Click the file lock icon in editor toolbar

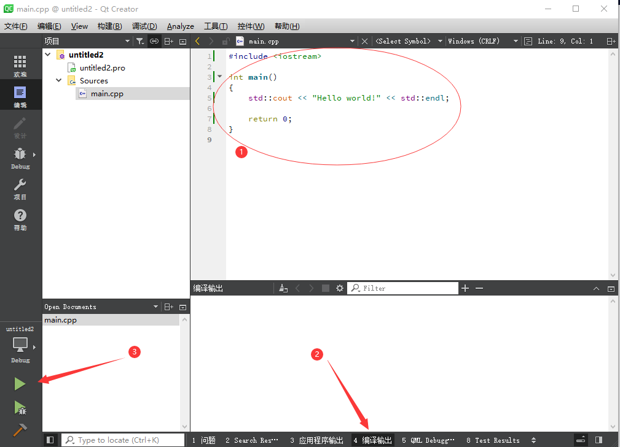(226, 41)
